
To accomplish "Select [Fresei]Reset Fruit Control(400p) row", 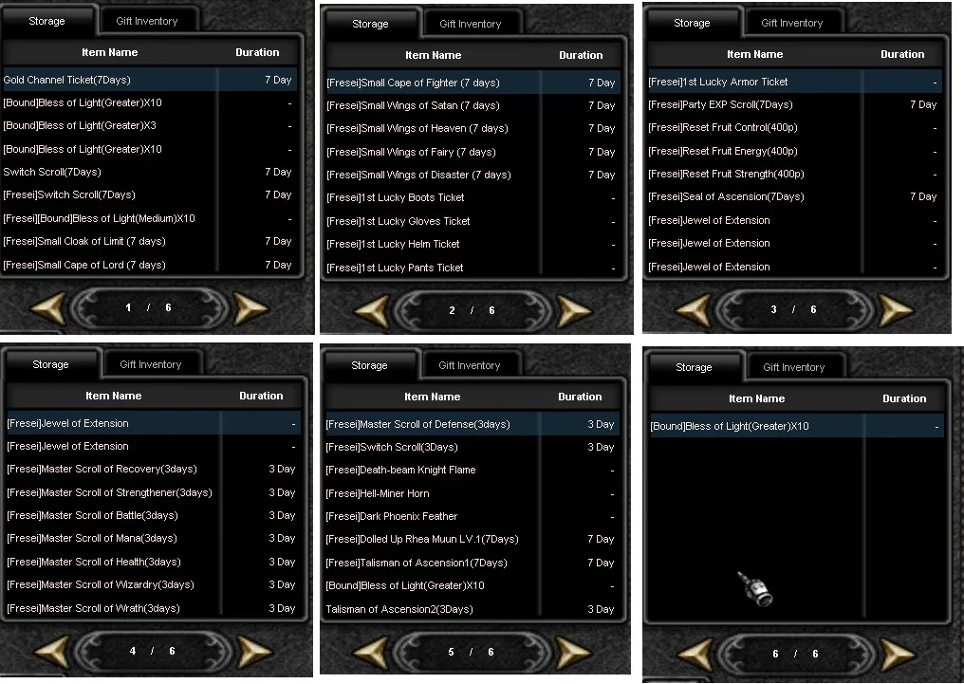I will pos(795,128).
